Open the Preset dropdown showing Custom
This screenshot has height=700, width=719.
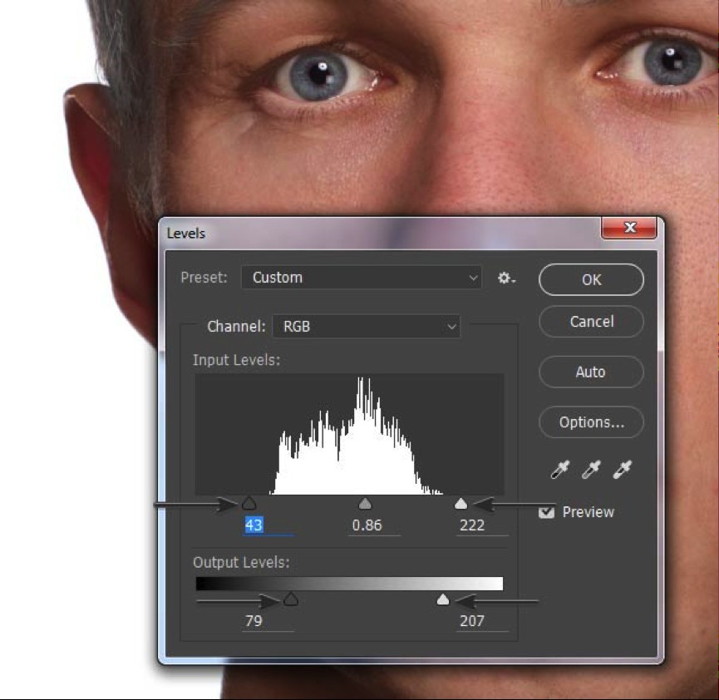tap(362, 278)
